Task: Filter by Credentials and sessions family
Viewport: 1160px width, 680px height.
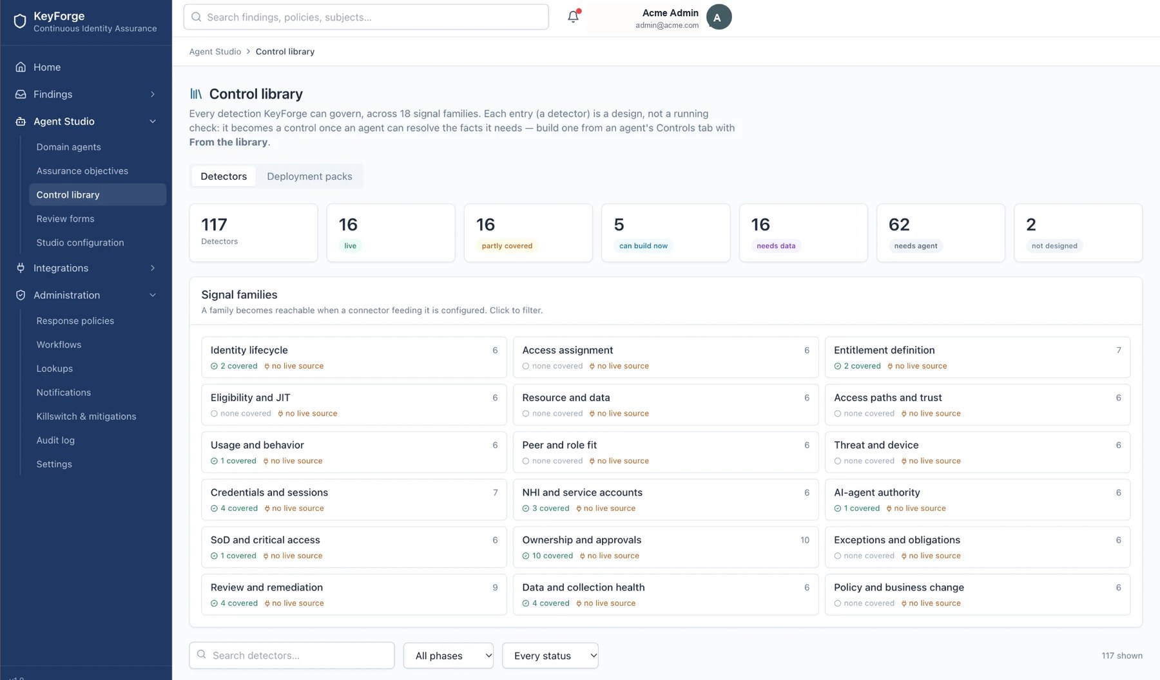Action: tap(354, 500)
